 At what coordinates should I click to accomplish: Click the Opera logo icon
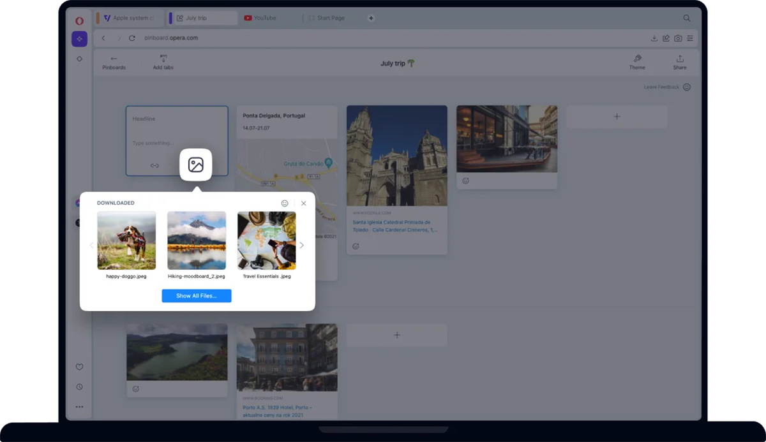tap(79, 20)
